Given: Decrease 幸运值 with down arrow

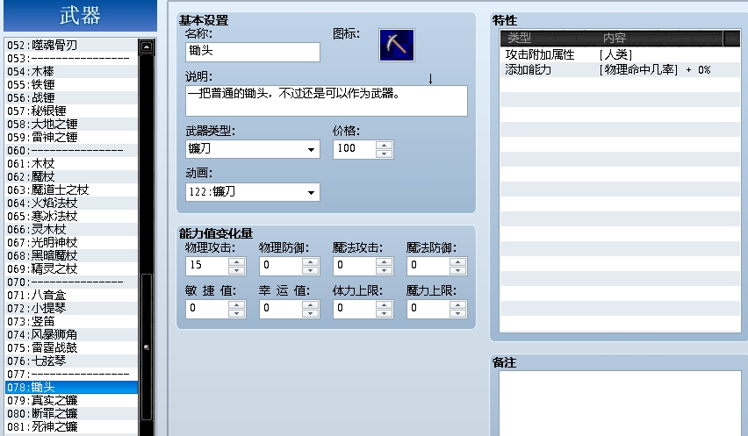Looking at the screenshot, I should (310, 313).
